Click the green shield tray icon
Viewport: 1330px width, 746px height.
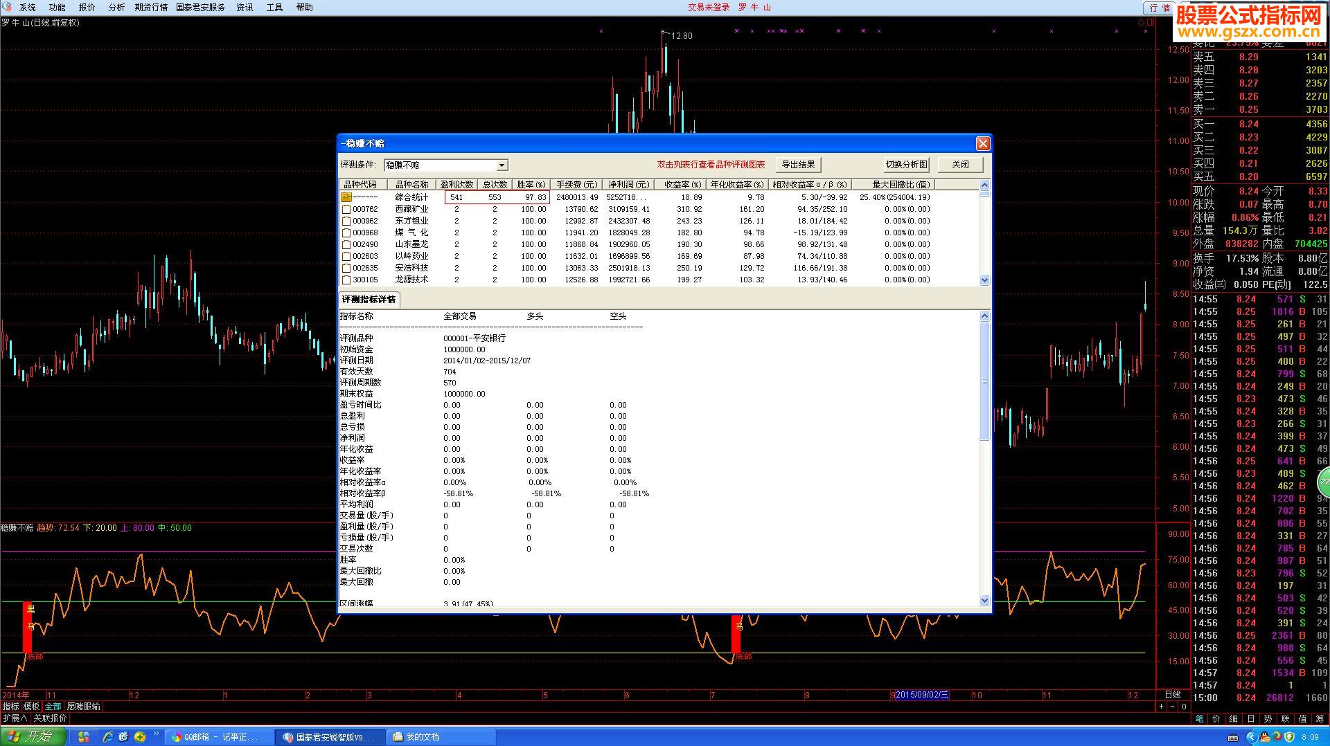(x=1289, y=737)
